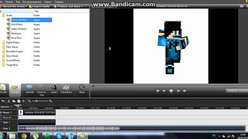Open the Audio tool tab
Image resolution: width=248 pixels, height=139 pixels.
click(x=54, y=89)
